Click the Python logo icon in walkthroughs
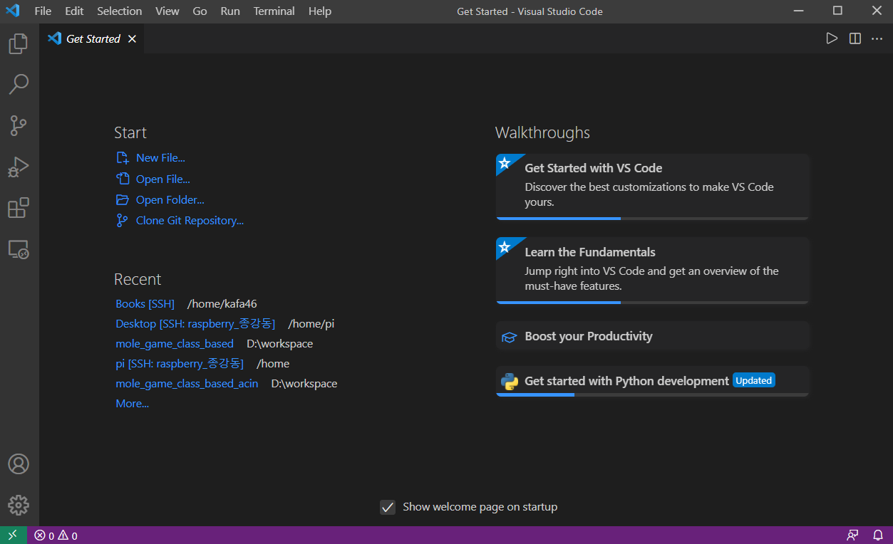The height and width of the screenshot is (544, 893). point(509,382)
